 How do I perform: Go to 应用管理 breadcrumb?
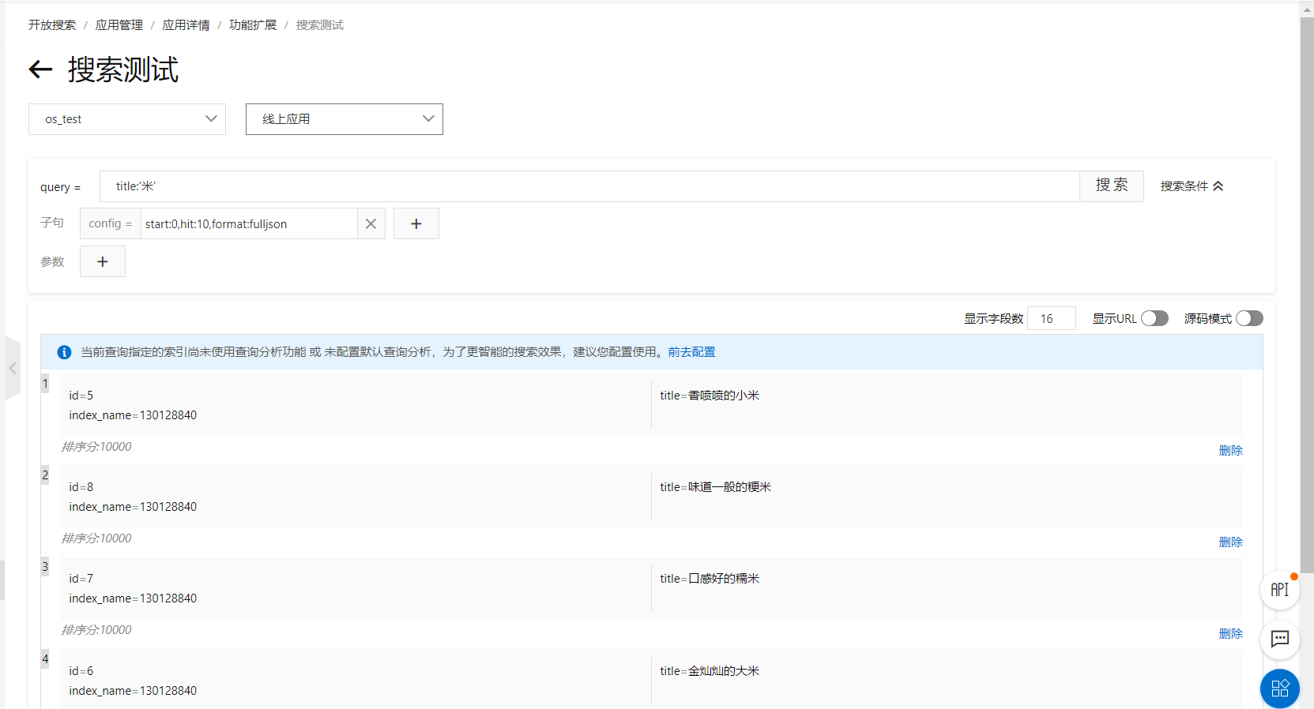(x=119, y=25)
